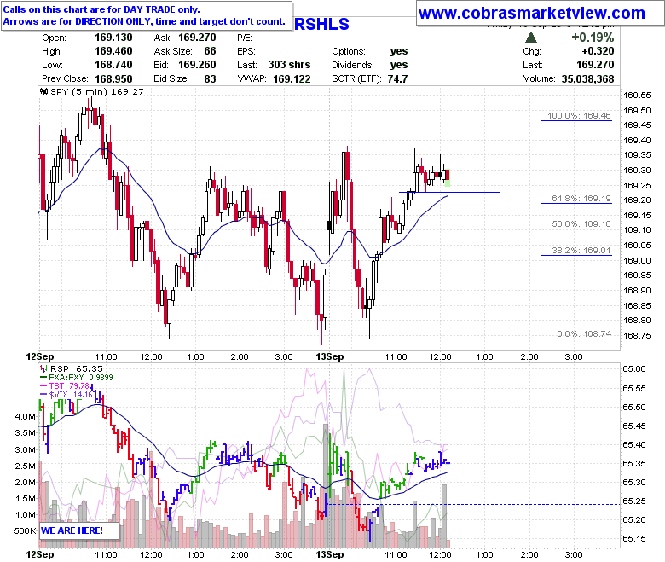
Task: Open the www.cobrasmarketview.com link
Action: tap(532, 13)
